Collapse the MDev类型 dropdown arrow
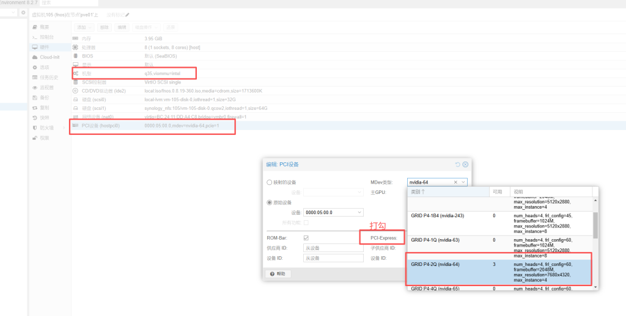Screen dimensions: 626x316 pos(463,182)
